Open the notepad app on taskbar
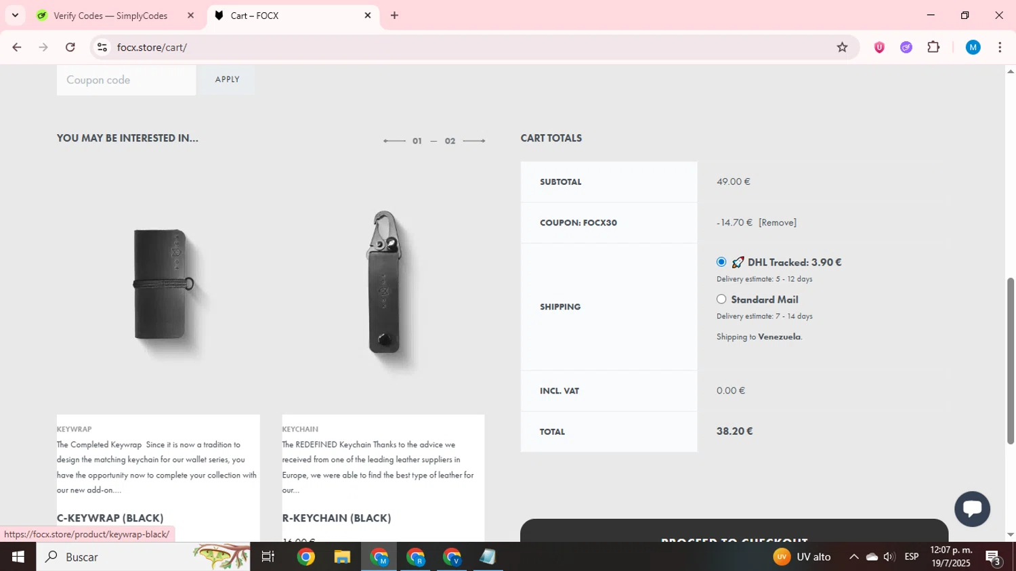The image size is (1016, 571). pos(488,557)
